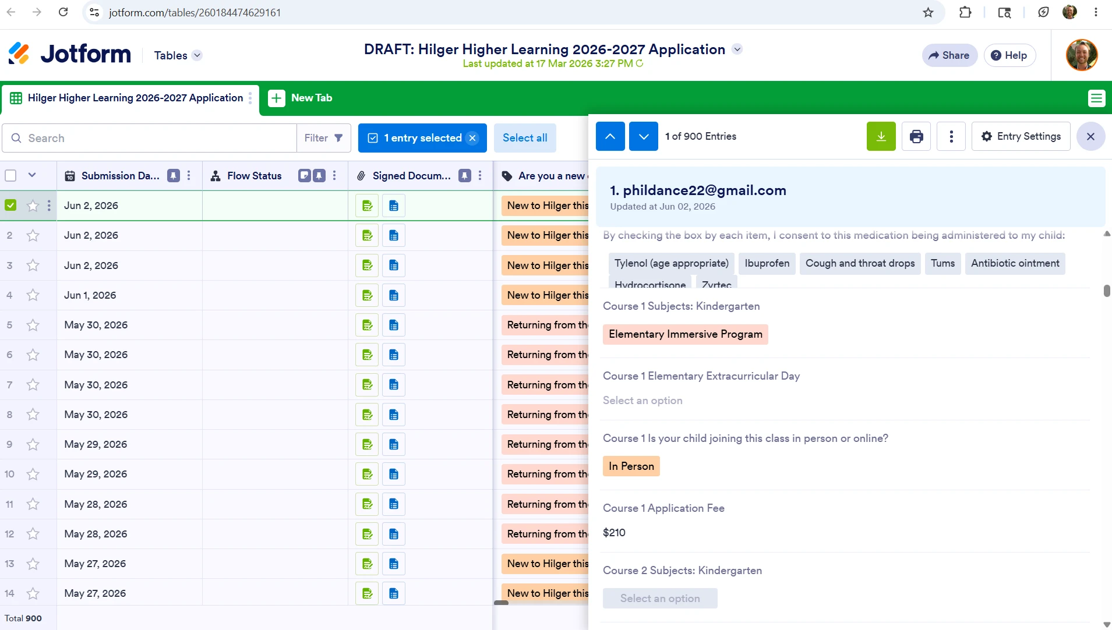Star the row 3 entry

[x=33, y=266]
